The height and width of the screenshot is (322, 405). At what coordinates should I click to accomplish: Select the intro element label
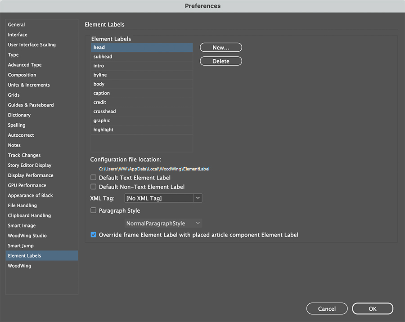click(142, 66)
